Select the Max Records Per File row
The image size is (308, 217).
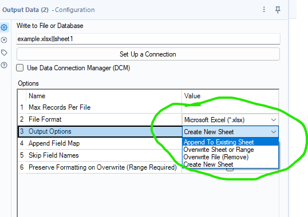coord(100,107)
